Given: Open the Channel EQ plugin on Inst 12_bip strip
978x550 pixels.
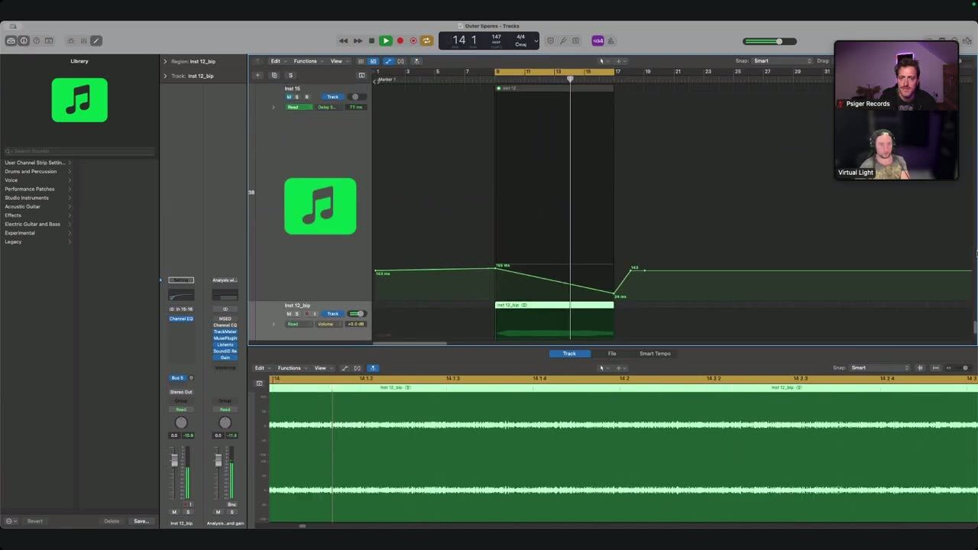Looking at the screenshot, I should coord(181,319).
